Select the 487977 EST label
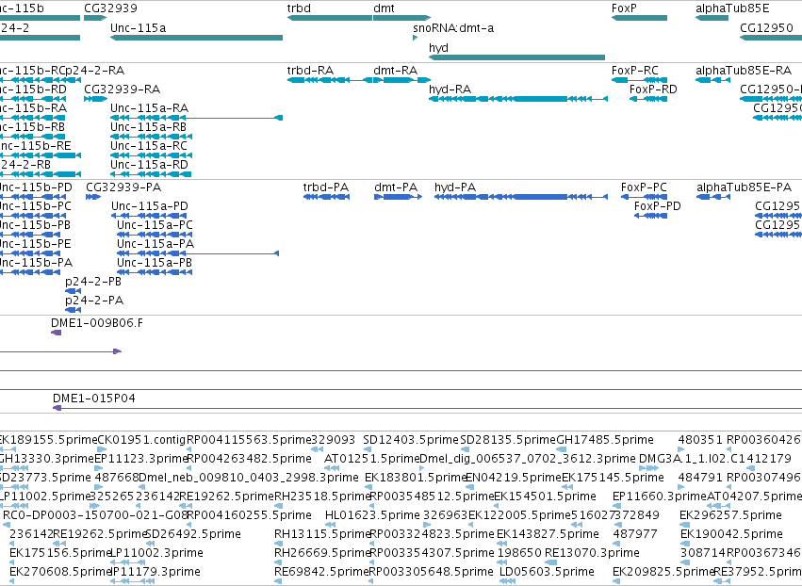The image size is (802, 586). point(635,534)
